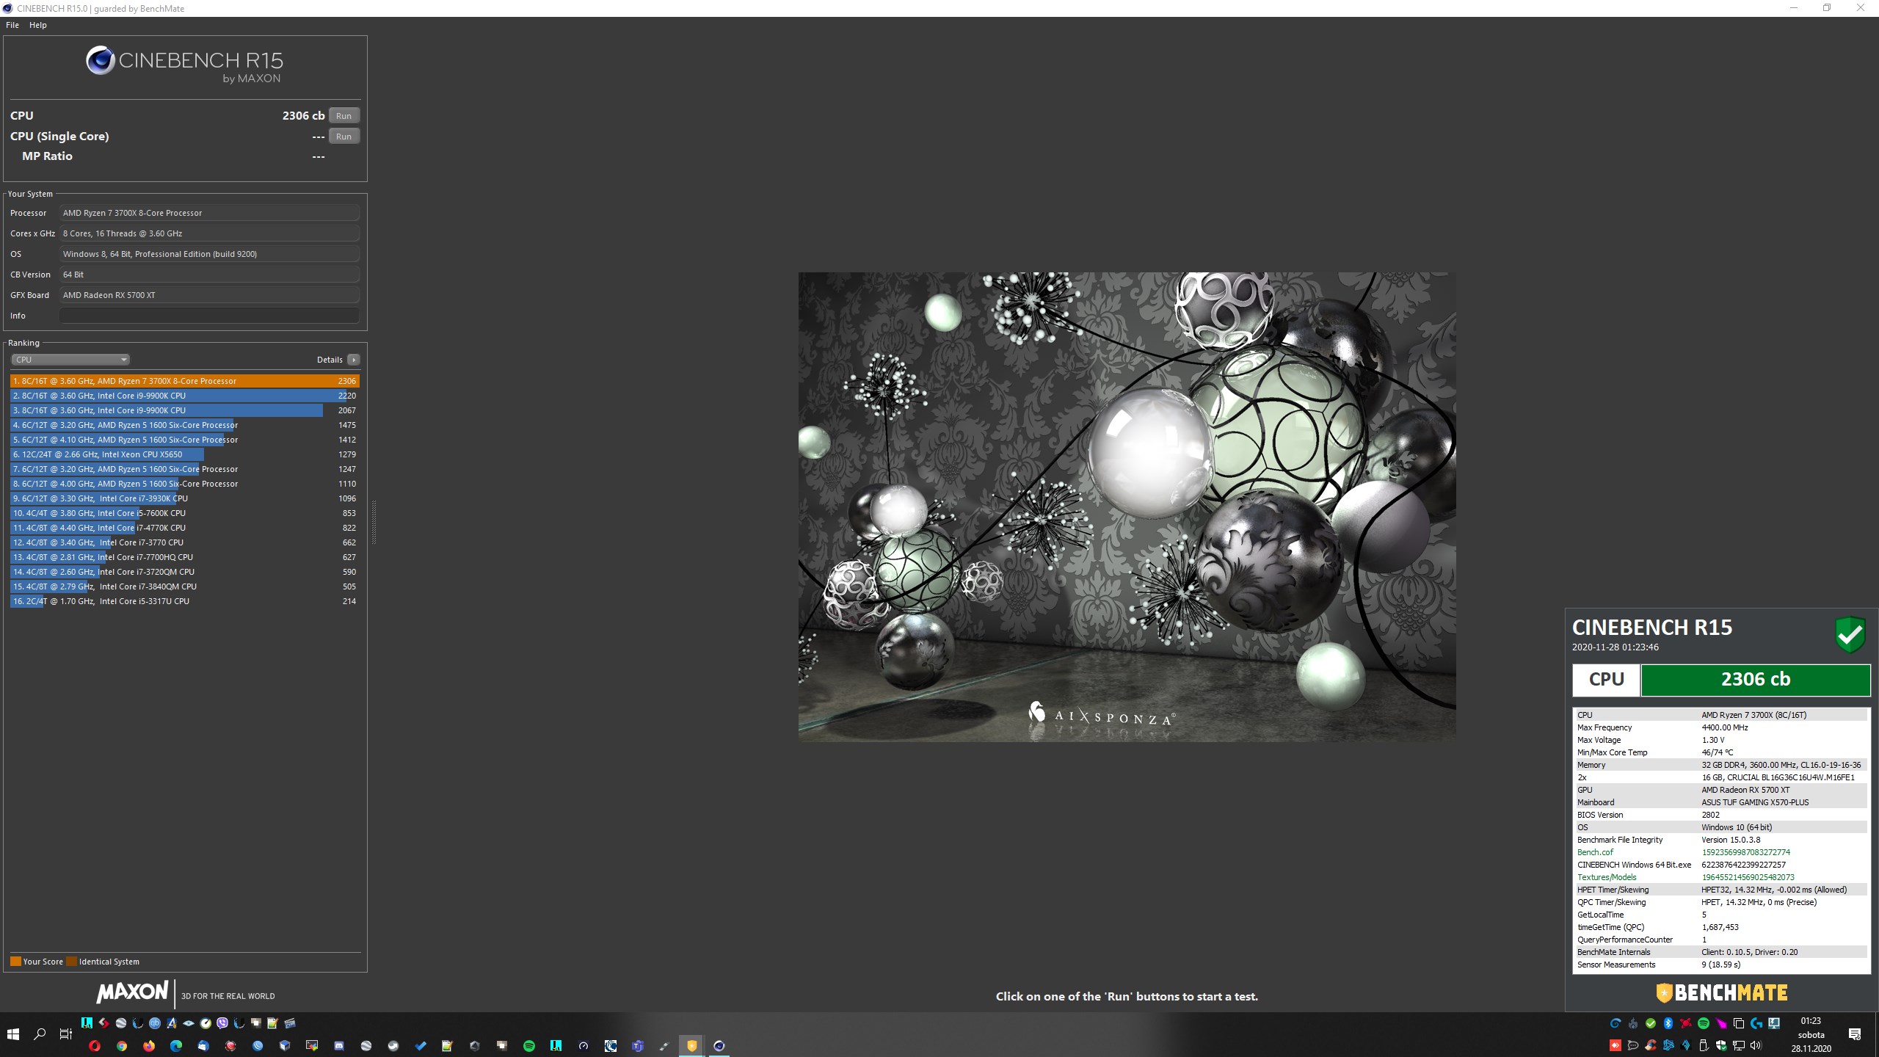Select ranking row 1 Ryzen 7 3700X
This screenshot has width=1879, height=1057.
click(185, 381)
